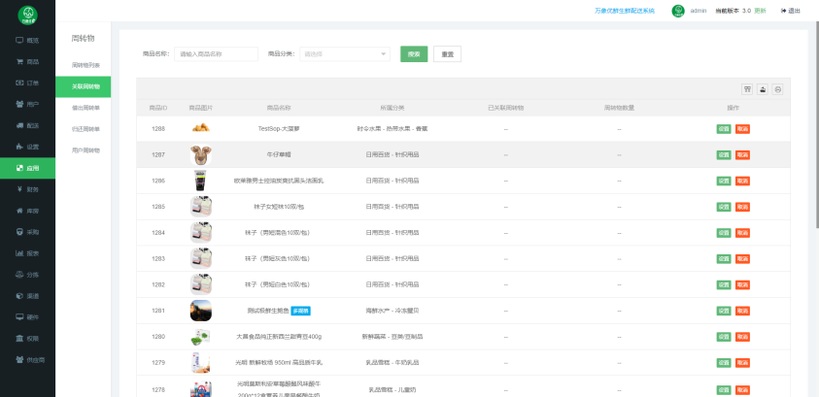Viewport: 819px width, 397px height.
Task: Click 设置 button for product 1279
Action: click(724, 363)
